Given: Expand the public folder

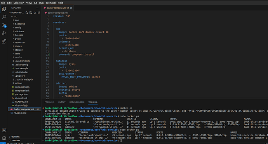Looking at the screenshot, I should click(x=25, y=39).
